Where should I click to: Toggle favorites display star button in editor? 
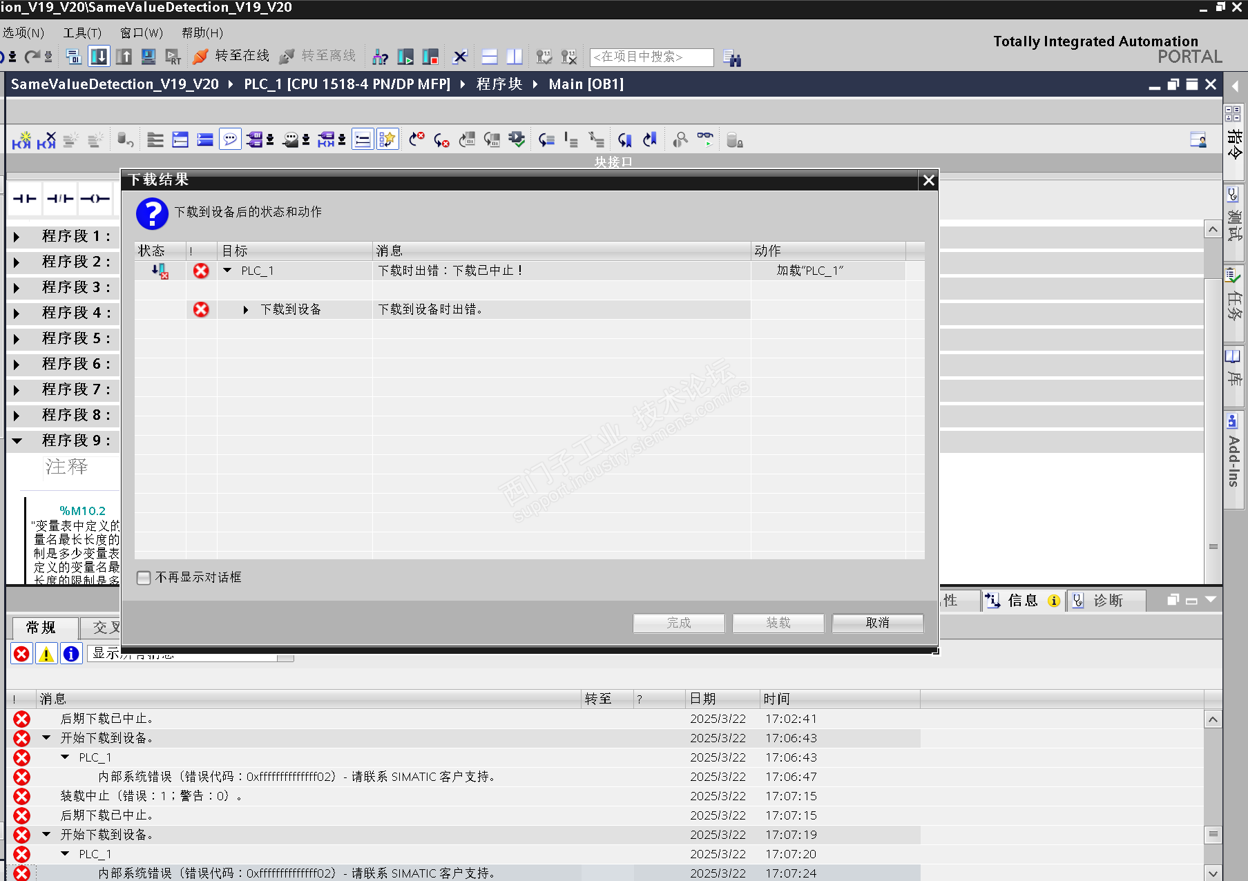pyautogui.click(x=387, y=140)
